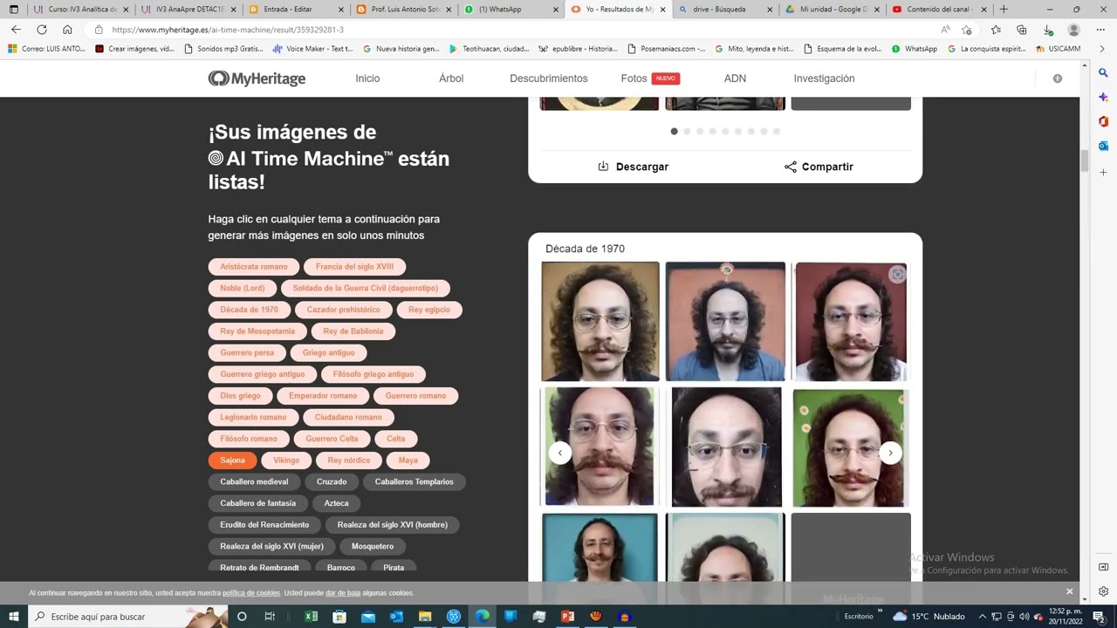The image size is (1117, 628).
Task: Select the Azteca theme
Action: [x=336, y=503]
